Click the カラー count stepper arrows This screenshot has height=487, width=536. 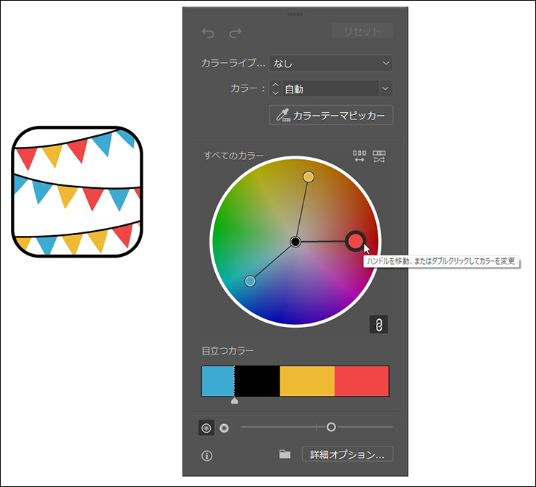tap(275, 89)
